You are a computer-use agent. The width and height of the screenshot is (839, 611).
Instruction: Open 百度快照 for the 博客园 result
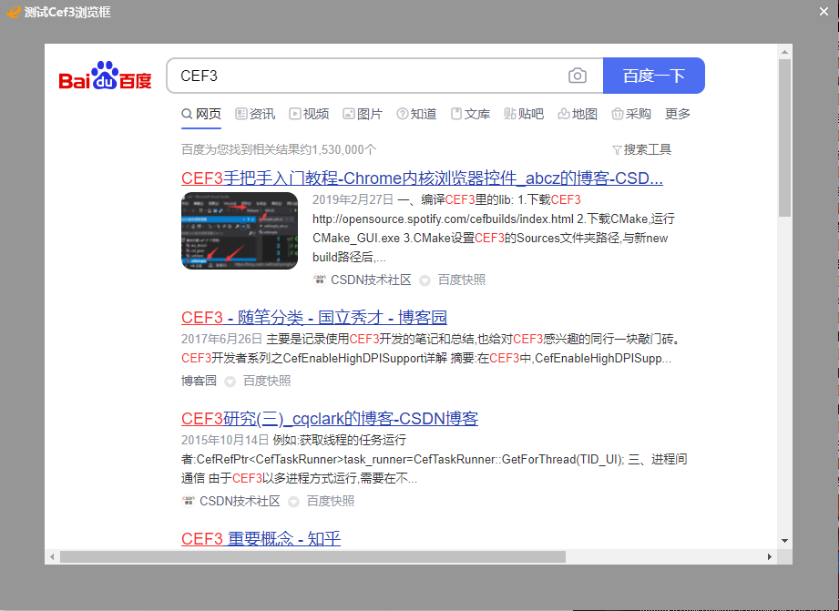click(x=267, y=381)
